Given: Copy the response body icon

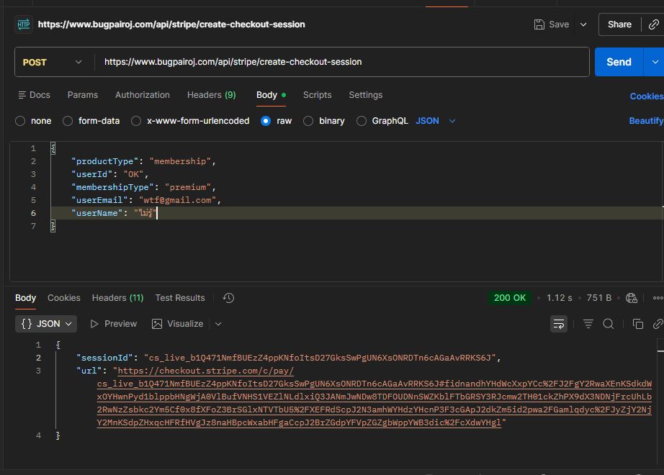Looking at the screenshot, I should pyautogui.click(x=638, y=325).
